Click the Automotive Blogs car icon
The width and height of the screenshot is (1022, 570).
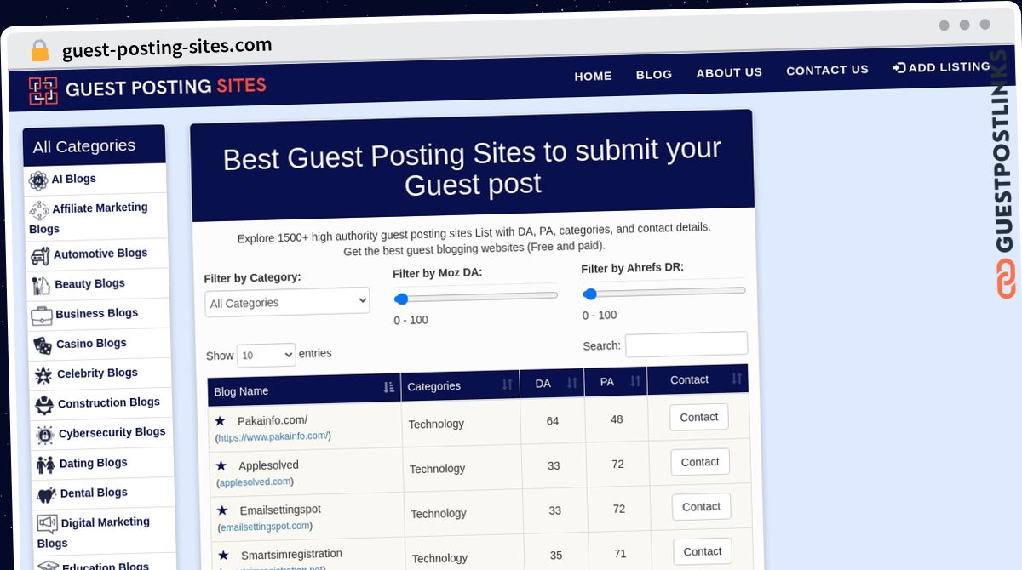(x=40, y=255)
